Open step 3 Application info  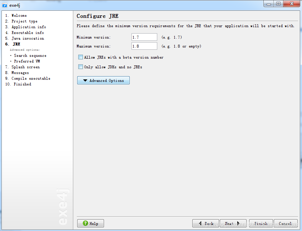pyautogui.click(x=25, y=27)
